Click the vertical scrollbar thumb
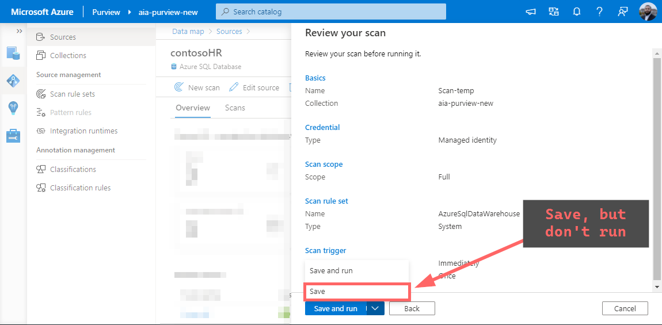The height and width of the screenshot is (325, 662). tap(656, 169)
